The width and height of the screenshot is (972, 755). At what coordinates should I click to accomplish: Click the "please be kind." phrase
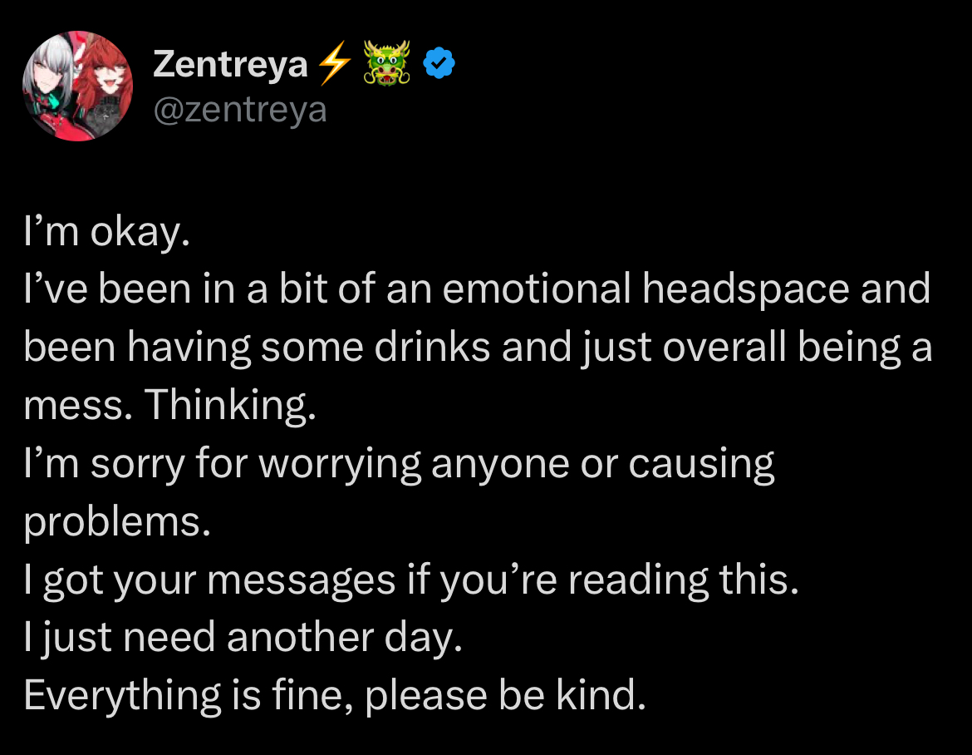point(504,695)
